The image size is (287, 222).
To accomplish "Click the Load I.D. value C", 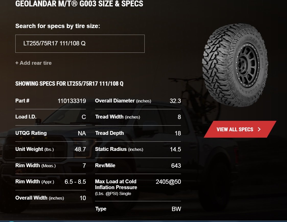I will [x=84, y=117].
